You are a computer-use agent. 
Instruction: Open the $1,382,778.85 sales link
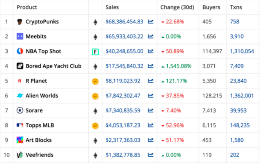[123, 155]
